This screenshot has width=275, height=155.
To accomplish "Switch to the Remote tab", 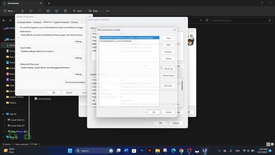I will coord(74,22).
